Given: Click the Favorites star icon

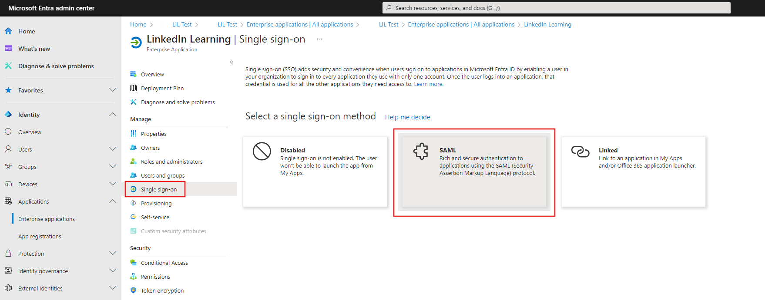Looking at the screenshot, I should 8,90.
